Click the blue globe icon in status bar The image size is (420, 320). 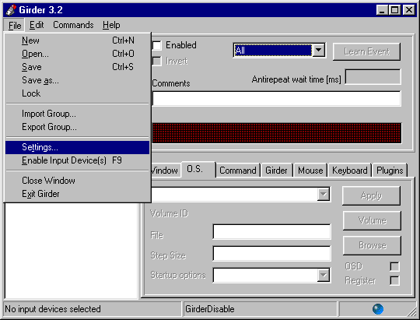[x=378, y=309]
